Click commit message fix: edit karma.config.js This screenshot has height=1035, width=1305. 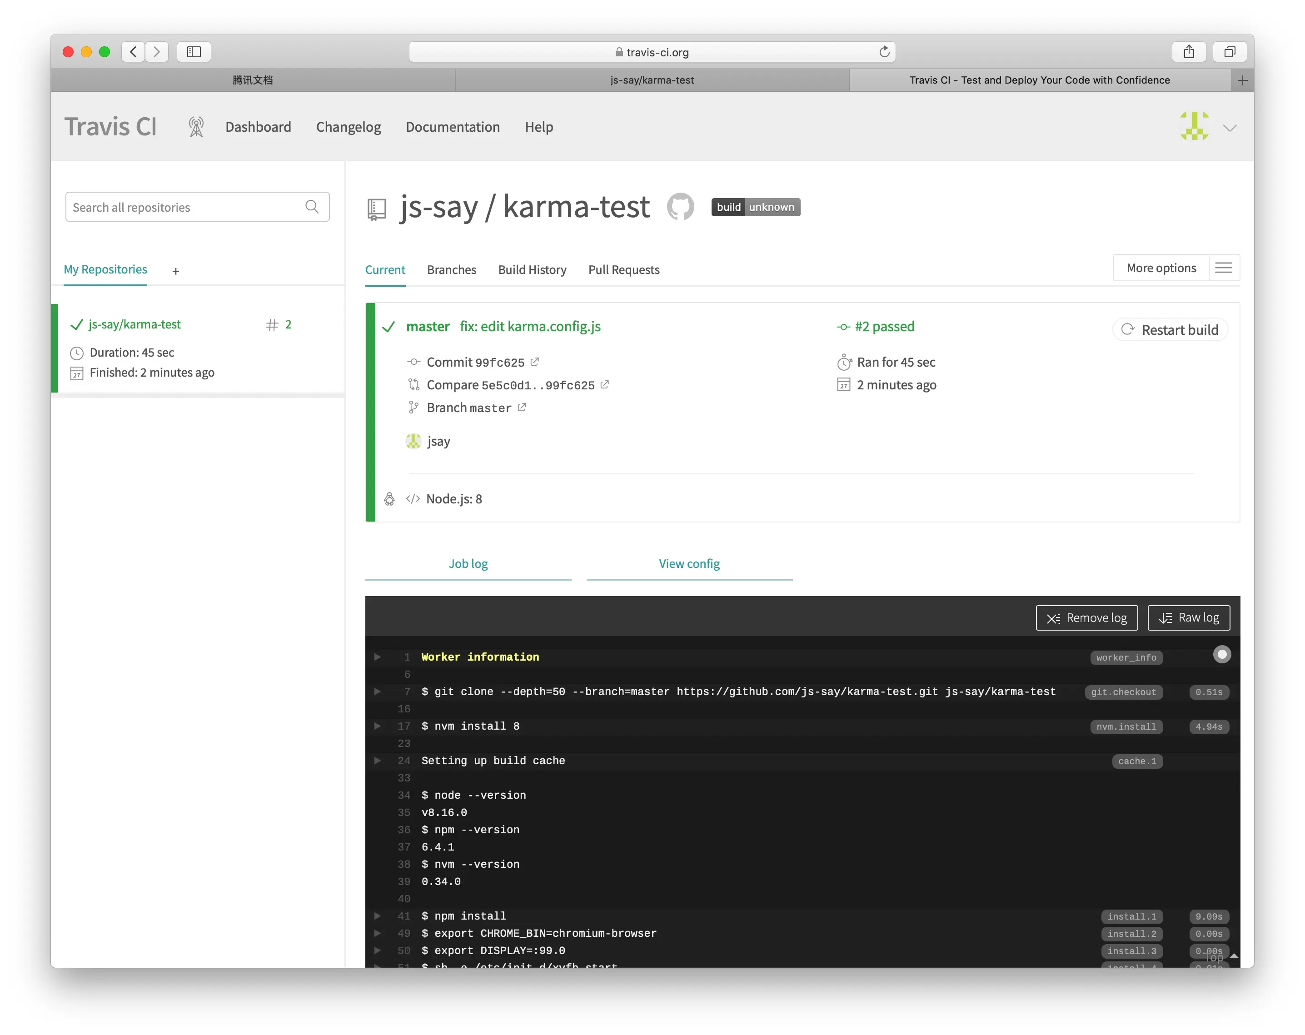point(530,327)
